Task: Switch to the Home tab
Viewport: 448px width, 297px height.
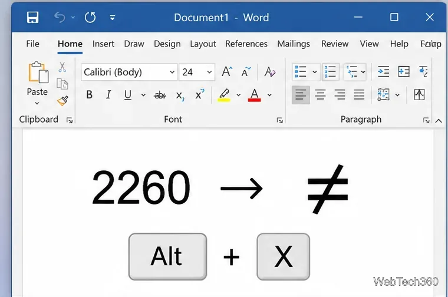Action: pos(70,44)
